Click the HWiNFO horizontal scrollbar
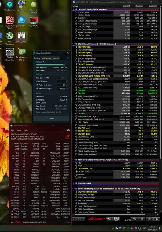 click(110, 214)
